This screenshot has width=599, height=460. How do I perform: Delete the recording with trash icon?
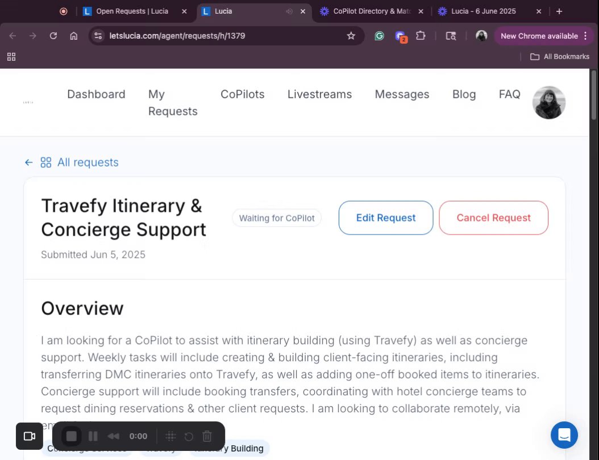pyautogui.click(x=207, y=436)
